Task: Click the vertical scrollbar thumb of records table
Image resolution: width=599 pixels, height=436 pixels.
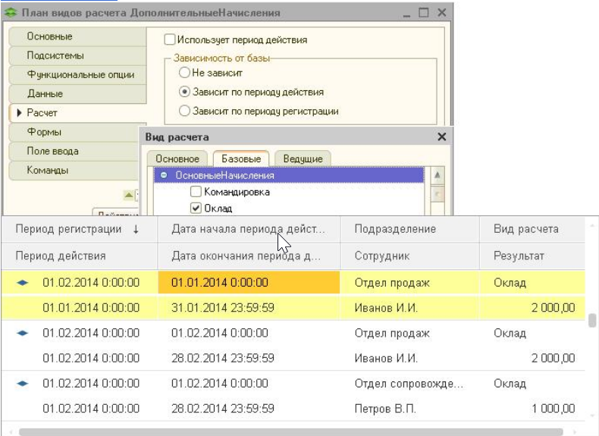Action: pyautogui.click(x=592, y=320)
